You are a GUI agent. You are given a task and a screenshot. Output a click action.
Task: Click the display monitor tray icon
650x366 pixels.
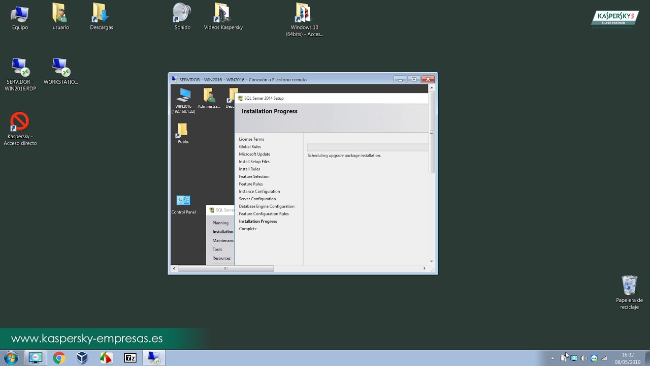pyautogui.click(x=574, y=358)
